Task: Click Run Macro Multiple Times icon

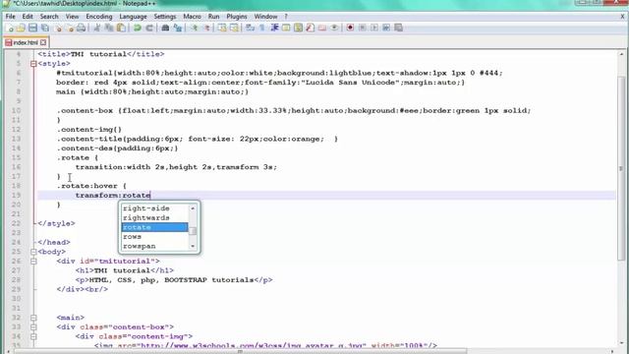Action: (x=386, y=28)
